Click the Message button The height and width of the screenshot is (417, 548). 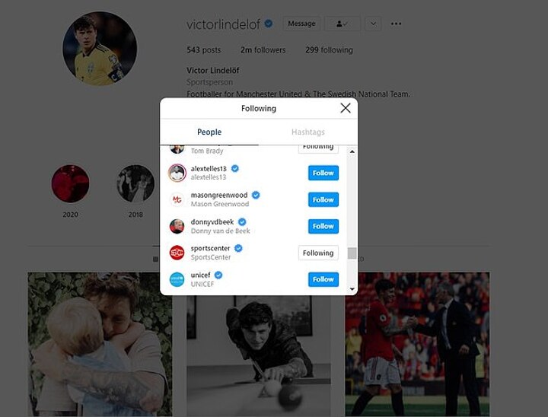[301, 24]
